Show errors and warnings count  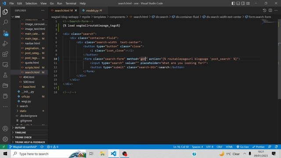(53, 147)
